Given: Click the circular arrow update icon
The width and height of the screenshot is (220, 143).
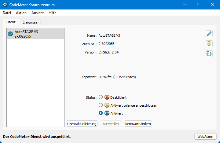Looking at the screenshot, I should (x=209, y=54).
